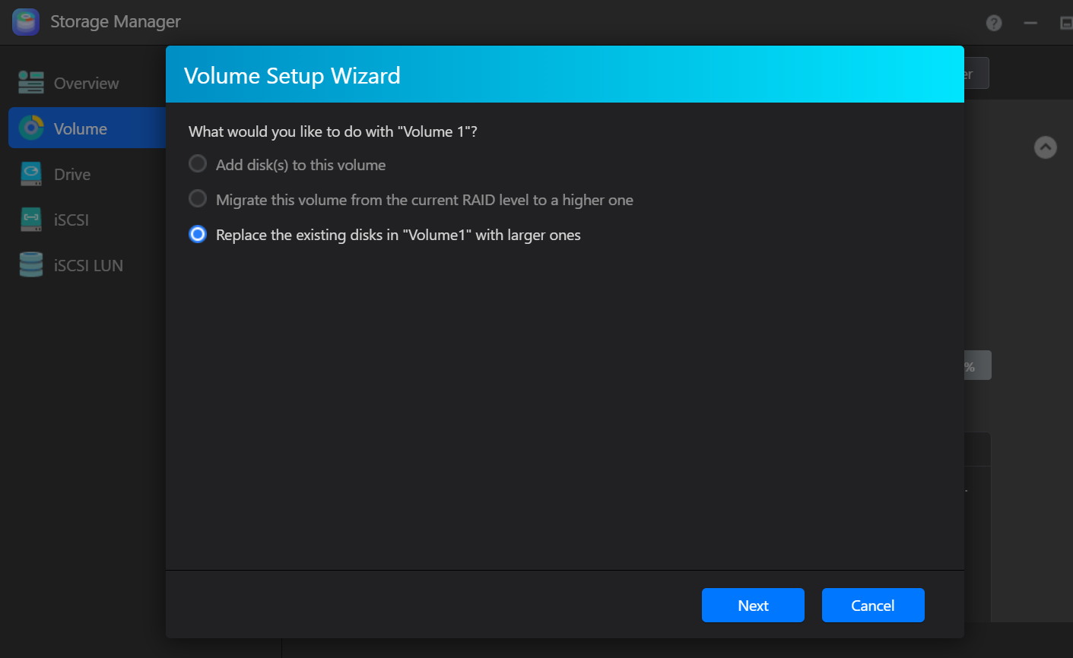Select iSCSI in the sidebar menu
This screenshot has width=1073, height=658.
72,219
